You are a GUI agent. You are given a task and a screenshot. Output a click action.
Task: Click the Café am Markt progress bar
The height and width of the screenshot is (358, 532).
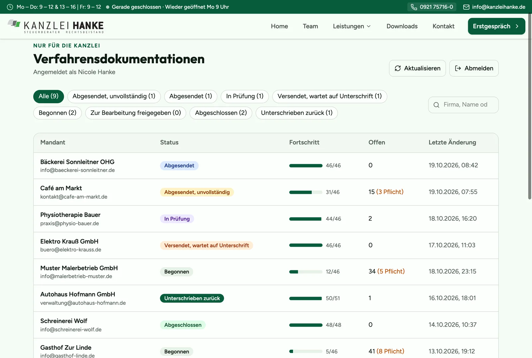click(x=306, y=192)
